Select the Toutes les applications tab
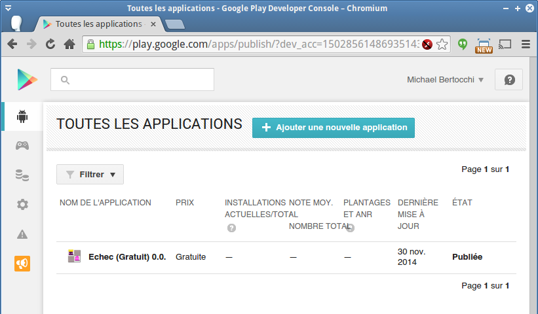The width and height of the screenshot is (538, 314). pos(98,24)
